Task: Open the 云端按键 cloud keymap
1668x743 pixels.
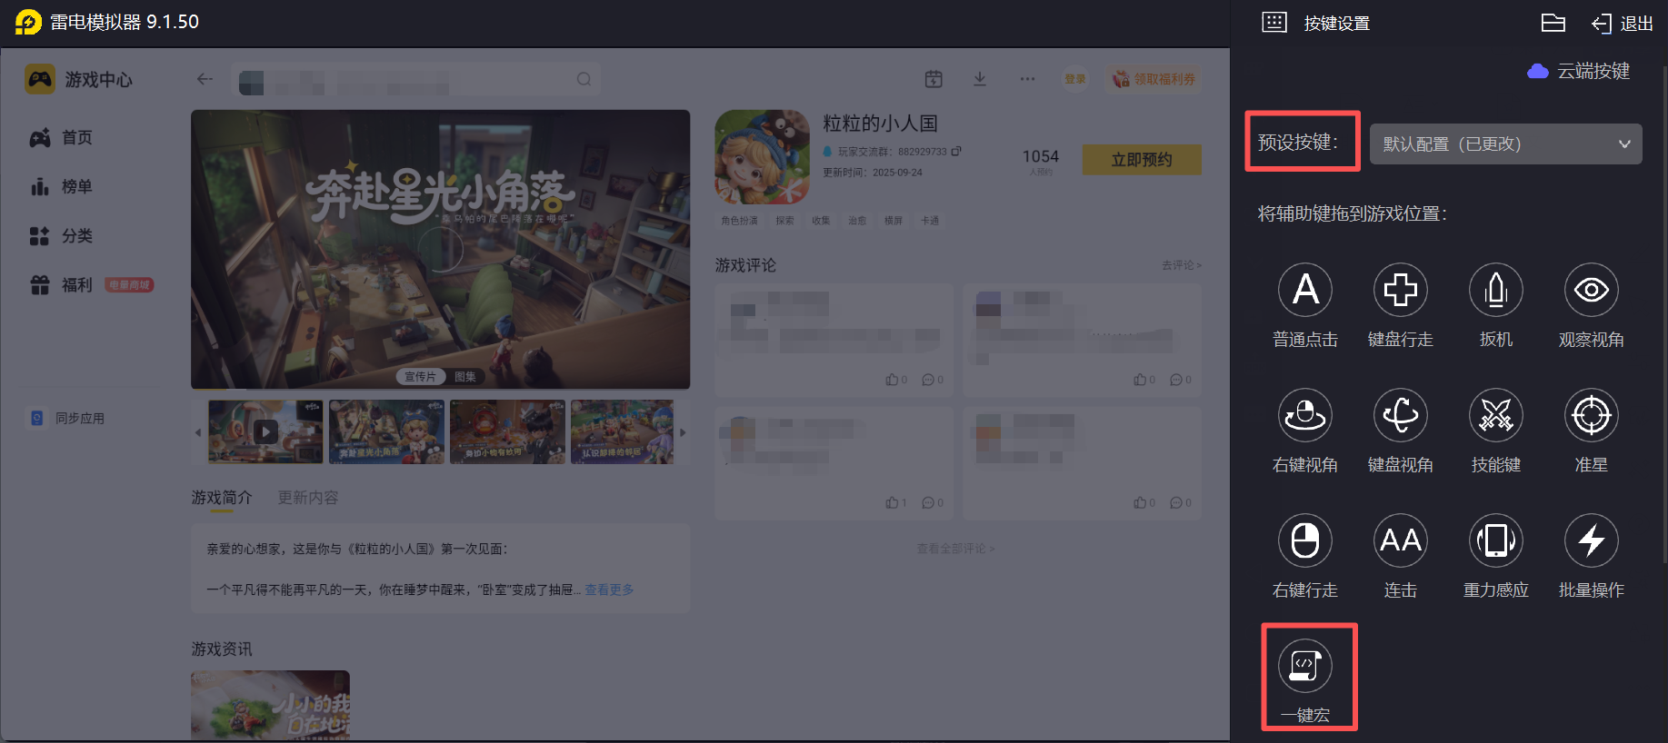Action: [x=1579, y=71]
